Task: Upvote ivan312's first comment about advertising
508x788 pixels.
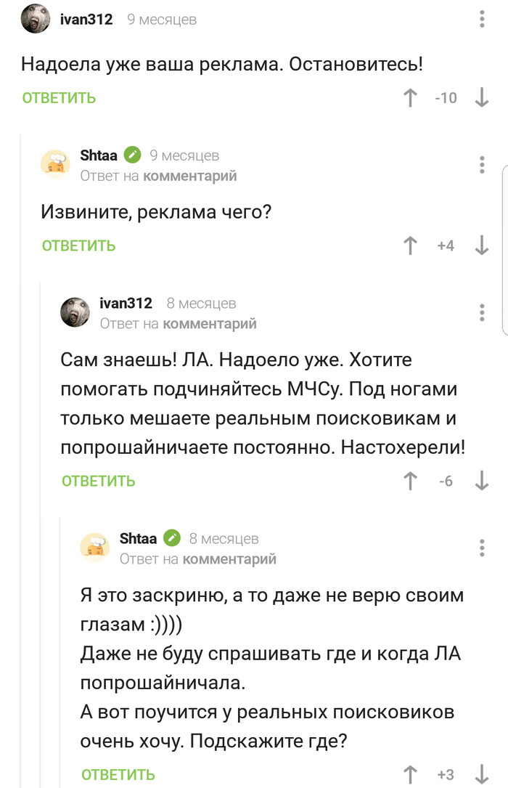Action: tap(411, 97)
